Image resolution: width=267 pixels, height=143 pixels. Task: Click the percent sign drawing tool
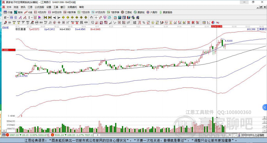pos(144,23)
